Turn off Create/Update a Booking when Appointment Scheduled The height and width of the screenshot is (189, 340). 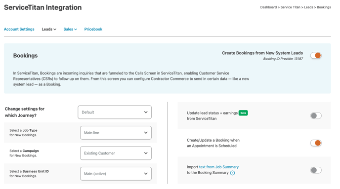click(x=316, y=143)
